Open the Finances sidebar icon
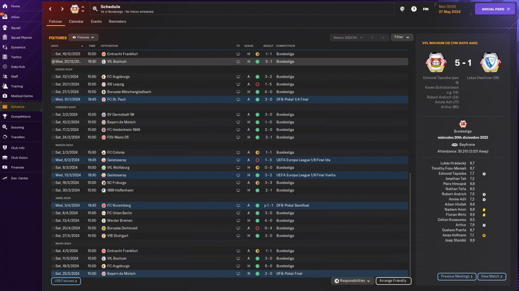Image resolution: width=519 pixels, height=291 pixels. click(x=5, y=167)
